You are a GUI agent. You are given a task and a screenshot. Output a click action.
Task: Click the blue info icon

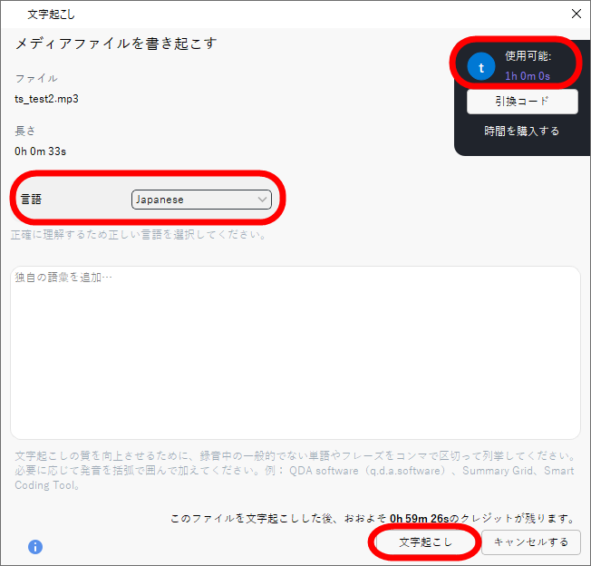(35, 546)
